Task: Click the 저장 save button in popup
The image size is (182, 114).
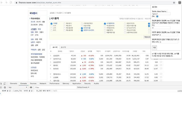Action: (x=154, y=48)
